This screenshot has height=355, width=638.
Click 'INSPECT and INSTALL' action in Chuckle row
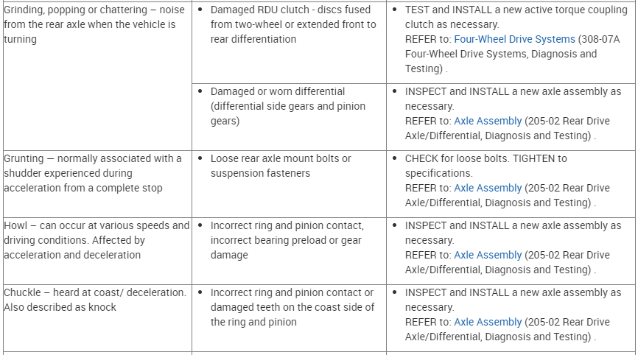click(x=513, y=292)
